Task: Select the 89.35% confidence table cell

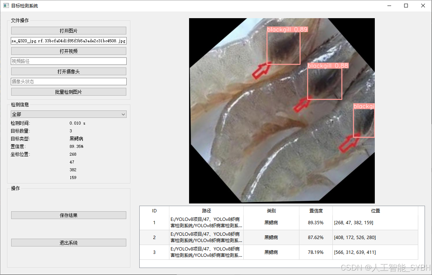Action: point(316,222)
